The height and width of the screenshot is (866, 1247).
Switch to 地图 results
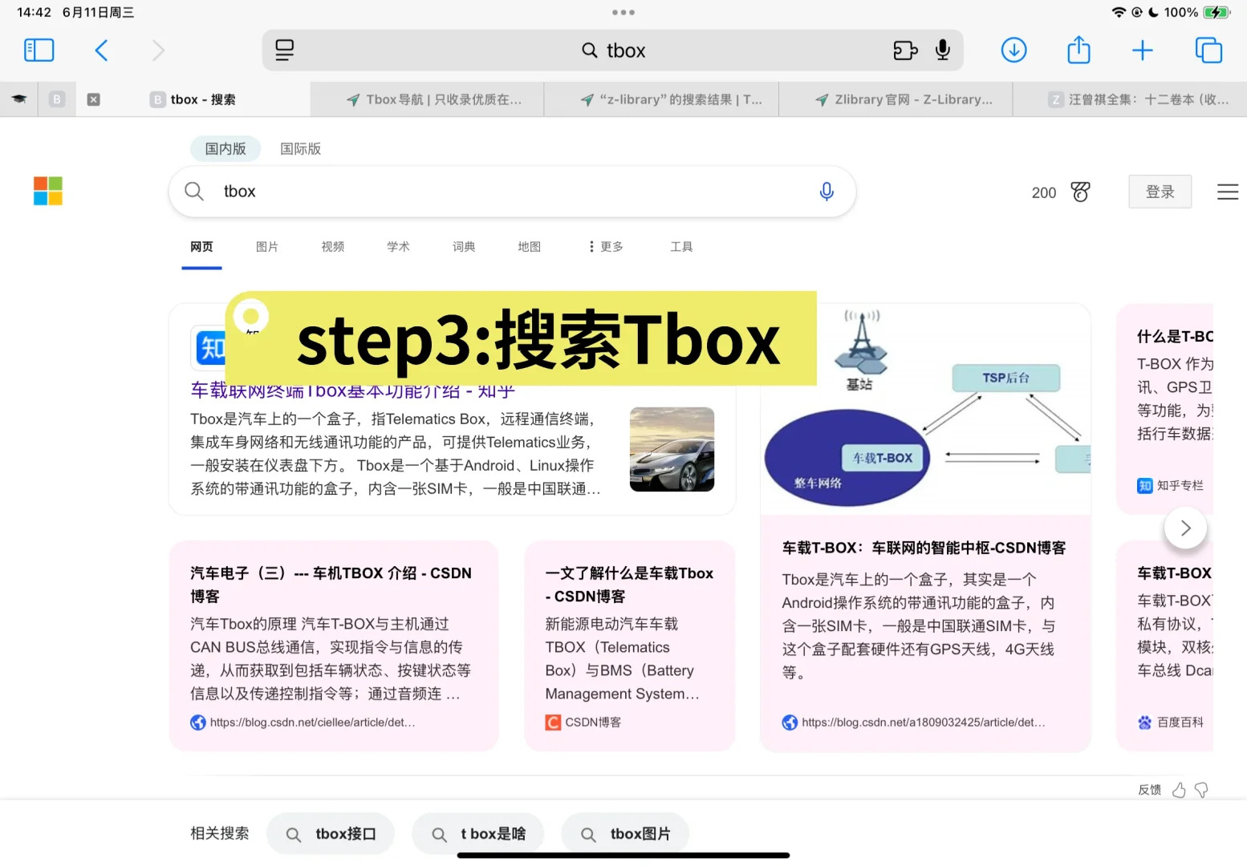coord(530,247)
